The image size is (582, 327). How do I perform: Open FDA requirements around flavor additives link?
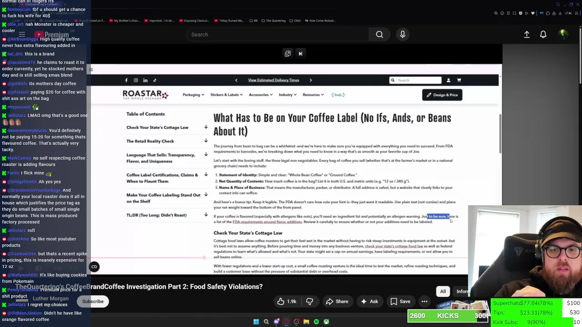[267, 222]
